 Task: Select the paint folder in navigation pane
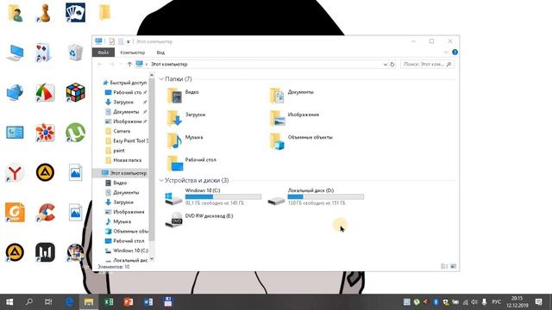(x=115, y=151)
